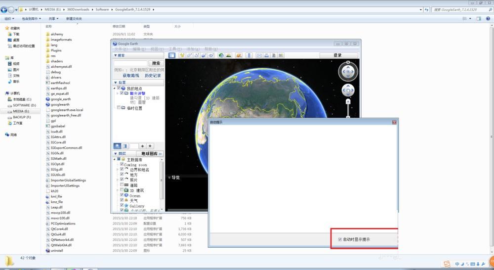Click the 登录 sign-in button

(x=337, y=55)
